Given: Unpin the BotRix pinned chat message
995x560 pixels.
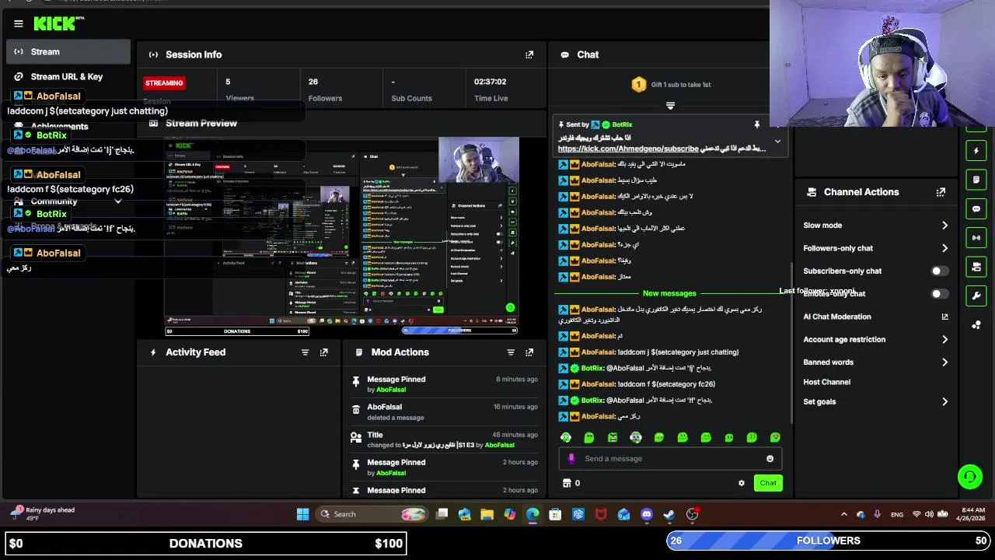Looking at the screenshot, I should (x=756, y=124).
